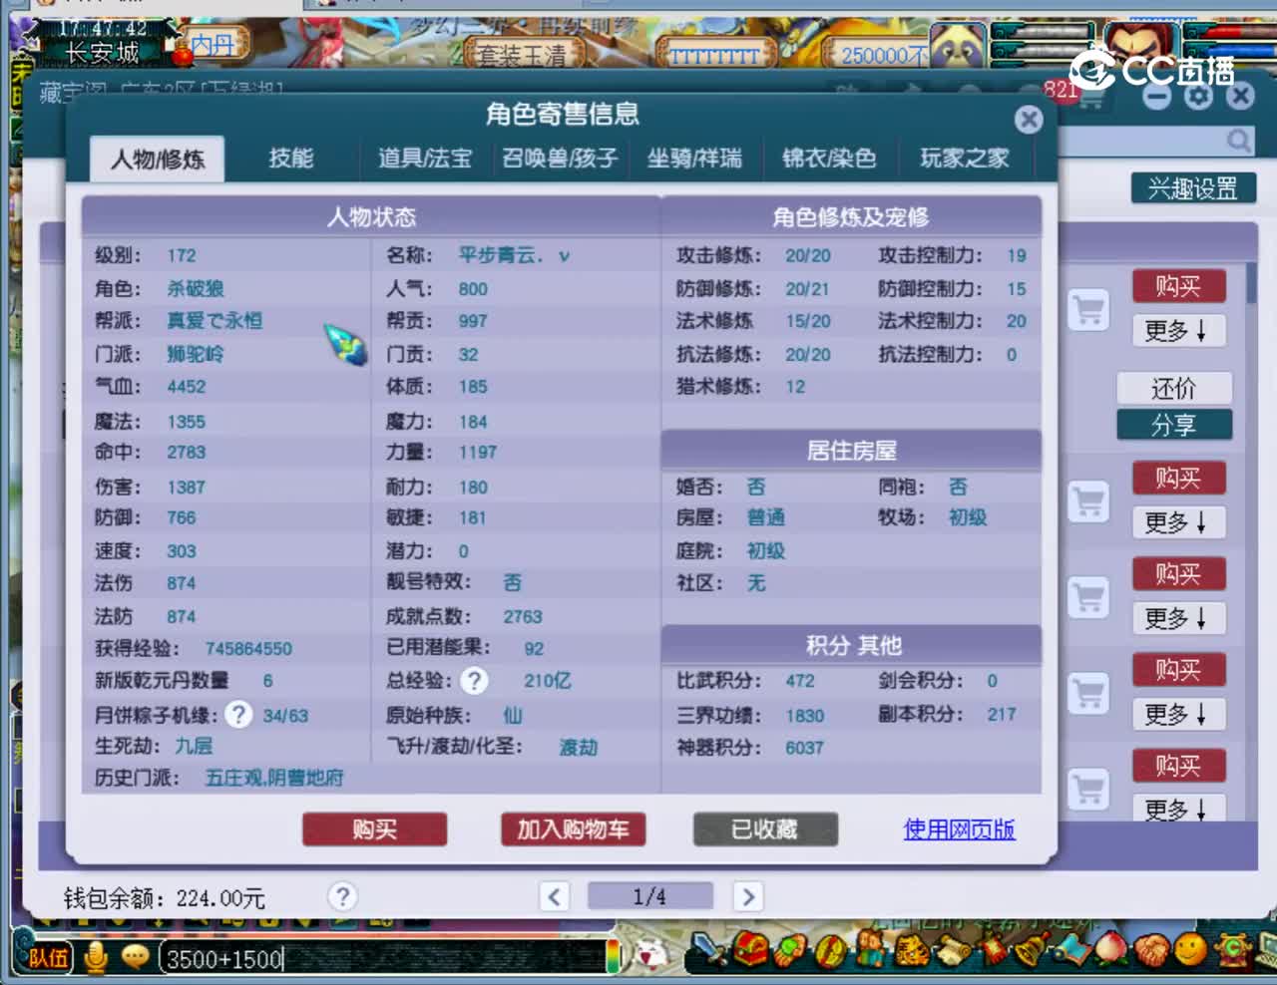This screenshot has width=1277, height=985.
Task: Open the 召唤兽/孩子 tab
Action: click(x=560, y=159)
